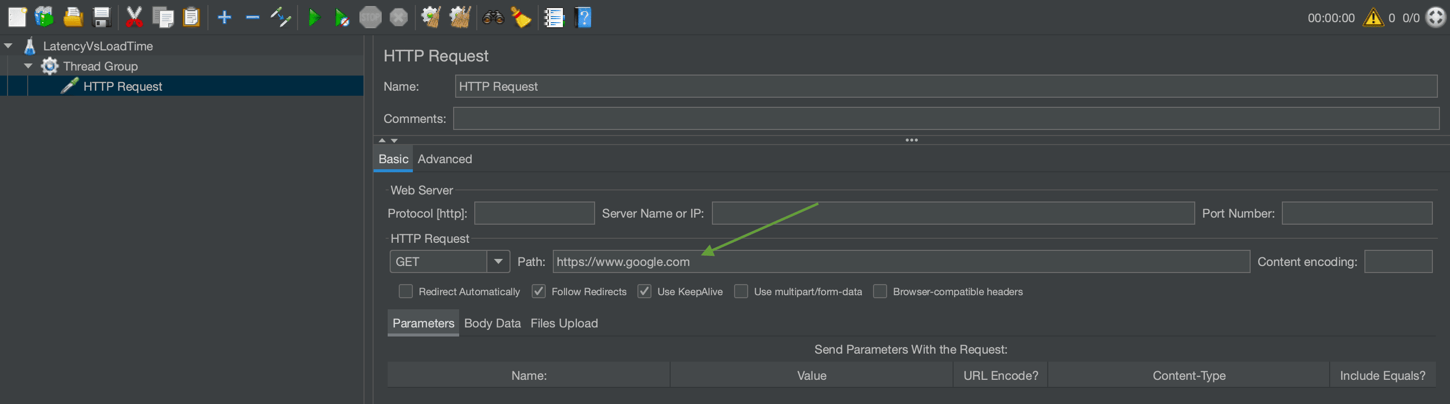The image size is (1450, 404).
Task: Enable Redirect Automatically checkbox
Action: click(405, 291)
